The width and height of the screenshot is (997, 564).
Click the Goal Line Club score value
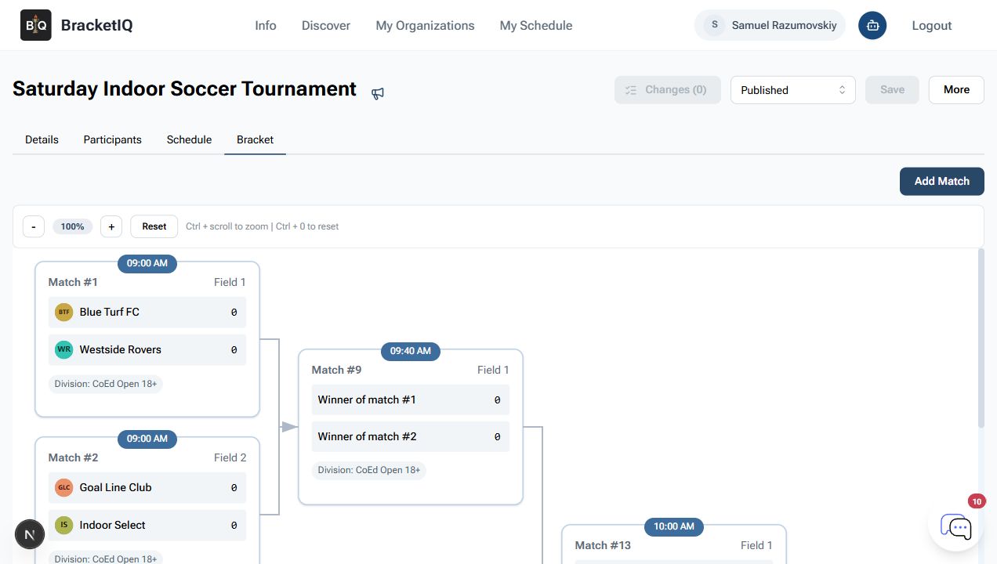coord(234,487)
